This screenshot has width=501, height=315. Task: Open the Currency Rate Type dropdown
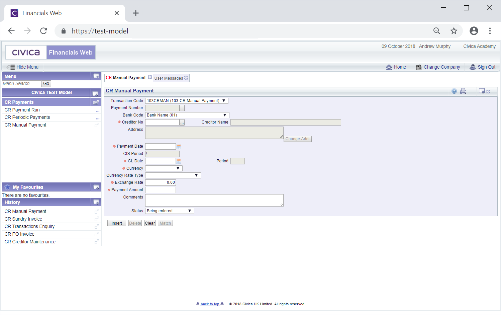pos(173,175)
